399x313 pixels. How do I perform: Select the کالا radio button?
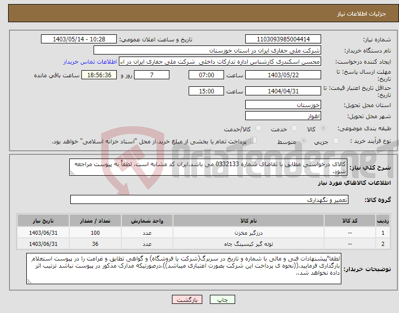(x=323, y=128)
